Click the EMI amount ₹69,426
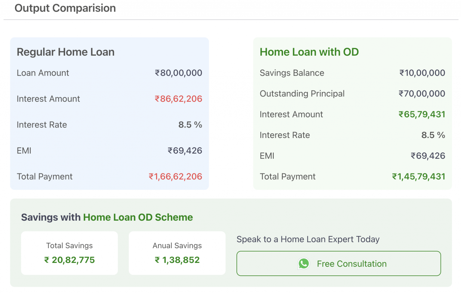461x294 pixels. click(185, 151)
